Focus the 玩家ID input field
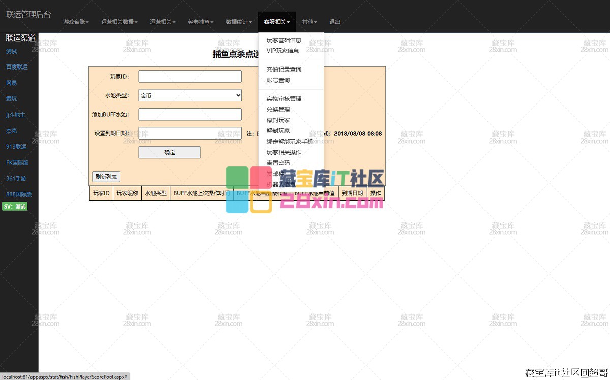The width and height of the screenshot is (610, 380). (x=190, y=76)
